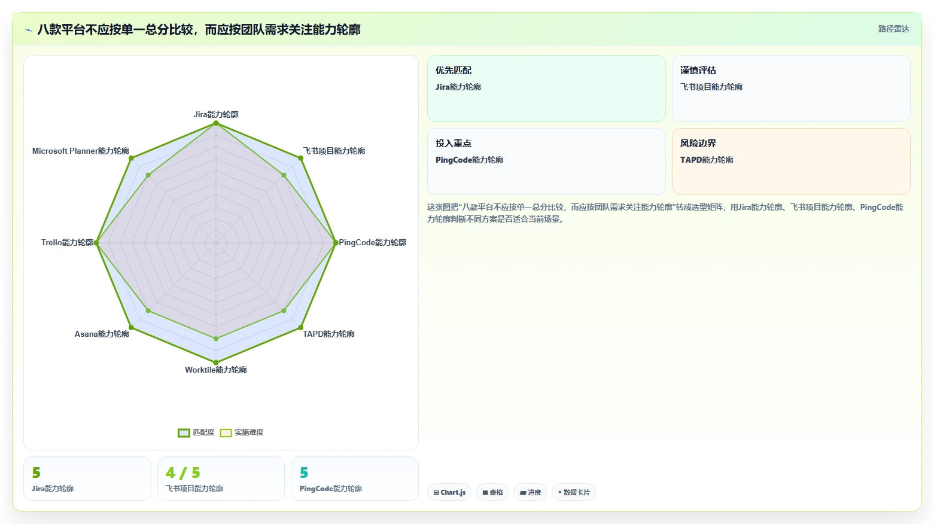Click the page title 八款平台不应按单一总分比较
Viewport: 934px width, 524px height.
click(x=199, y=30)
